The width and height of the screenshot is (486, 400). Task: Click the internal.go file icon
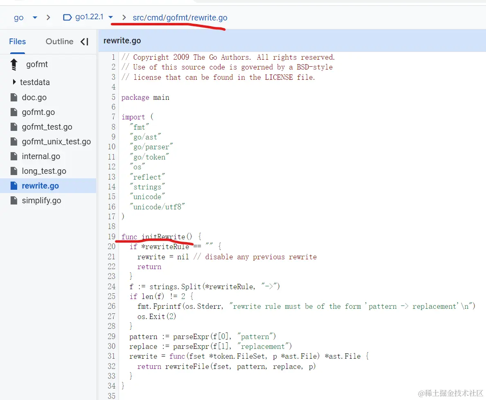coord(14,156)
